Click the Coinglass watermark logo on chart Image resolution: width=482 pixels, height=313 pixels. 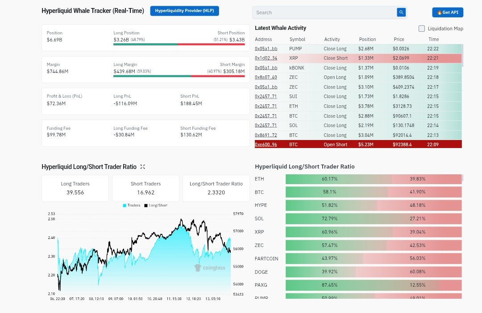(210, 268)
